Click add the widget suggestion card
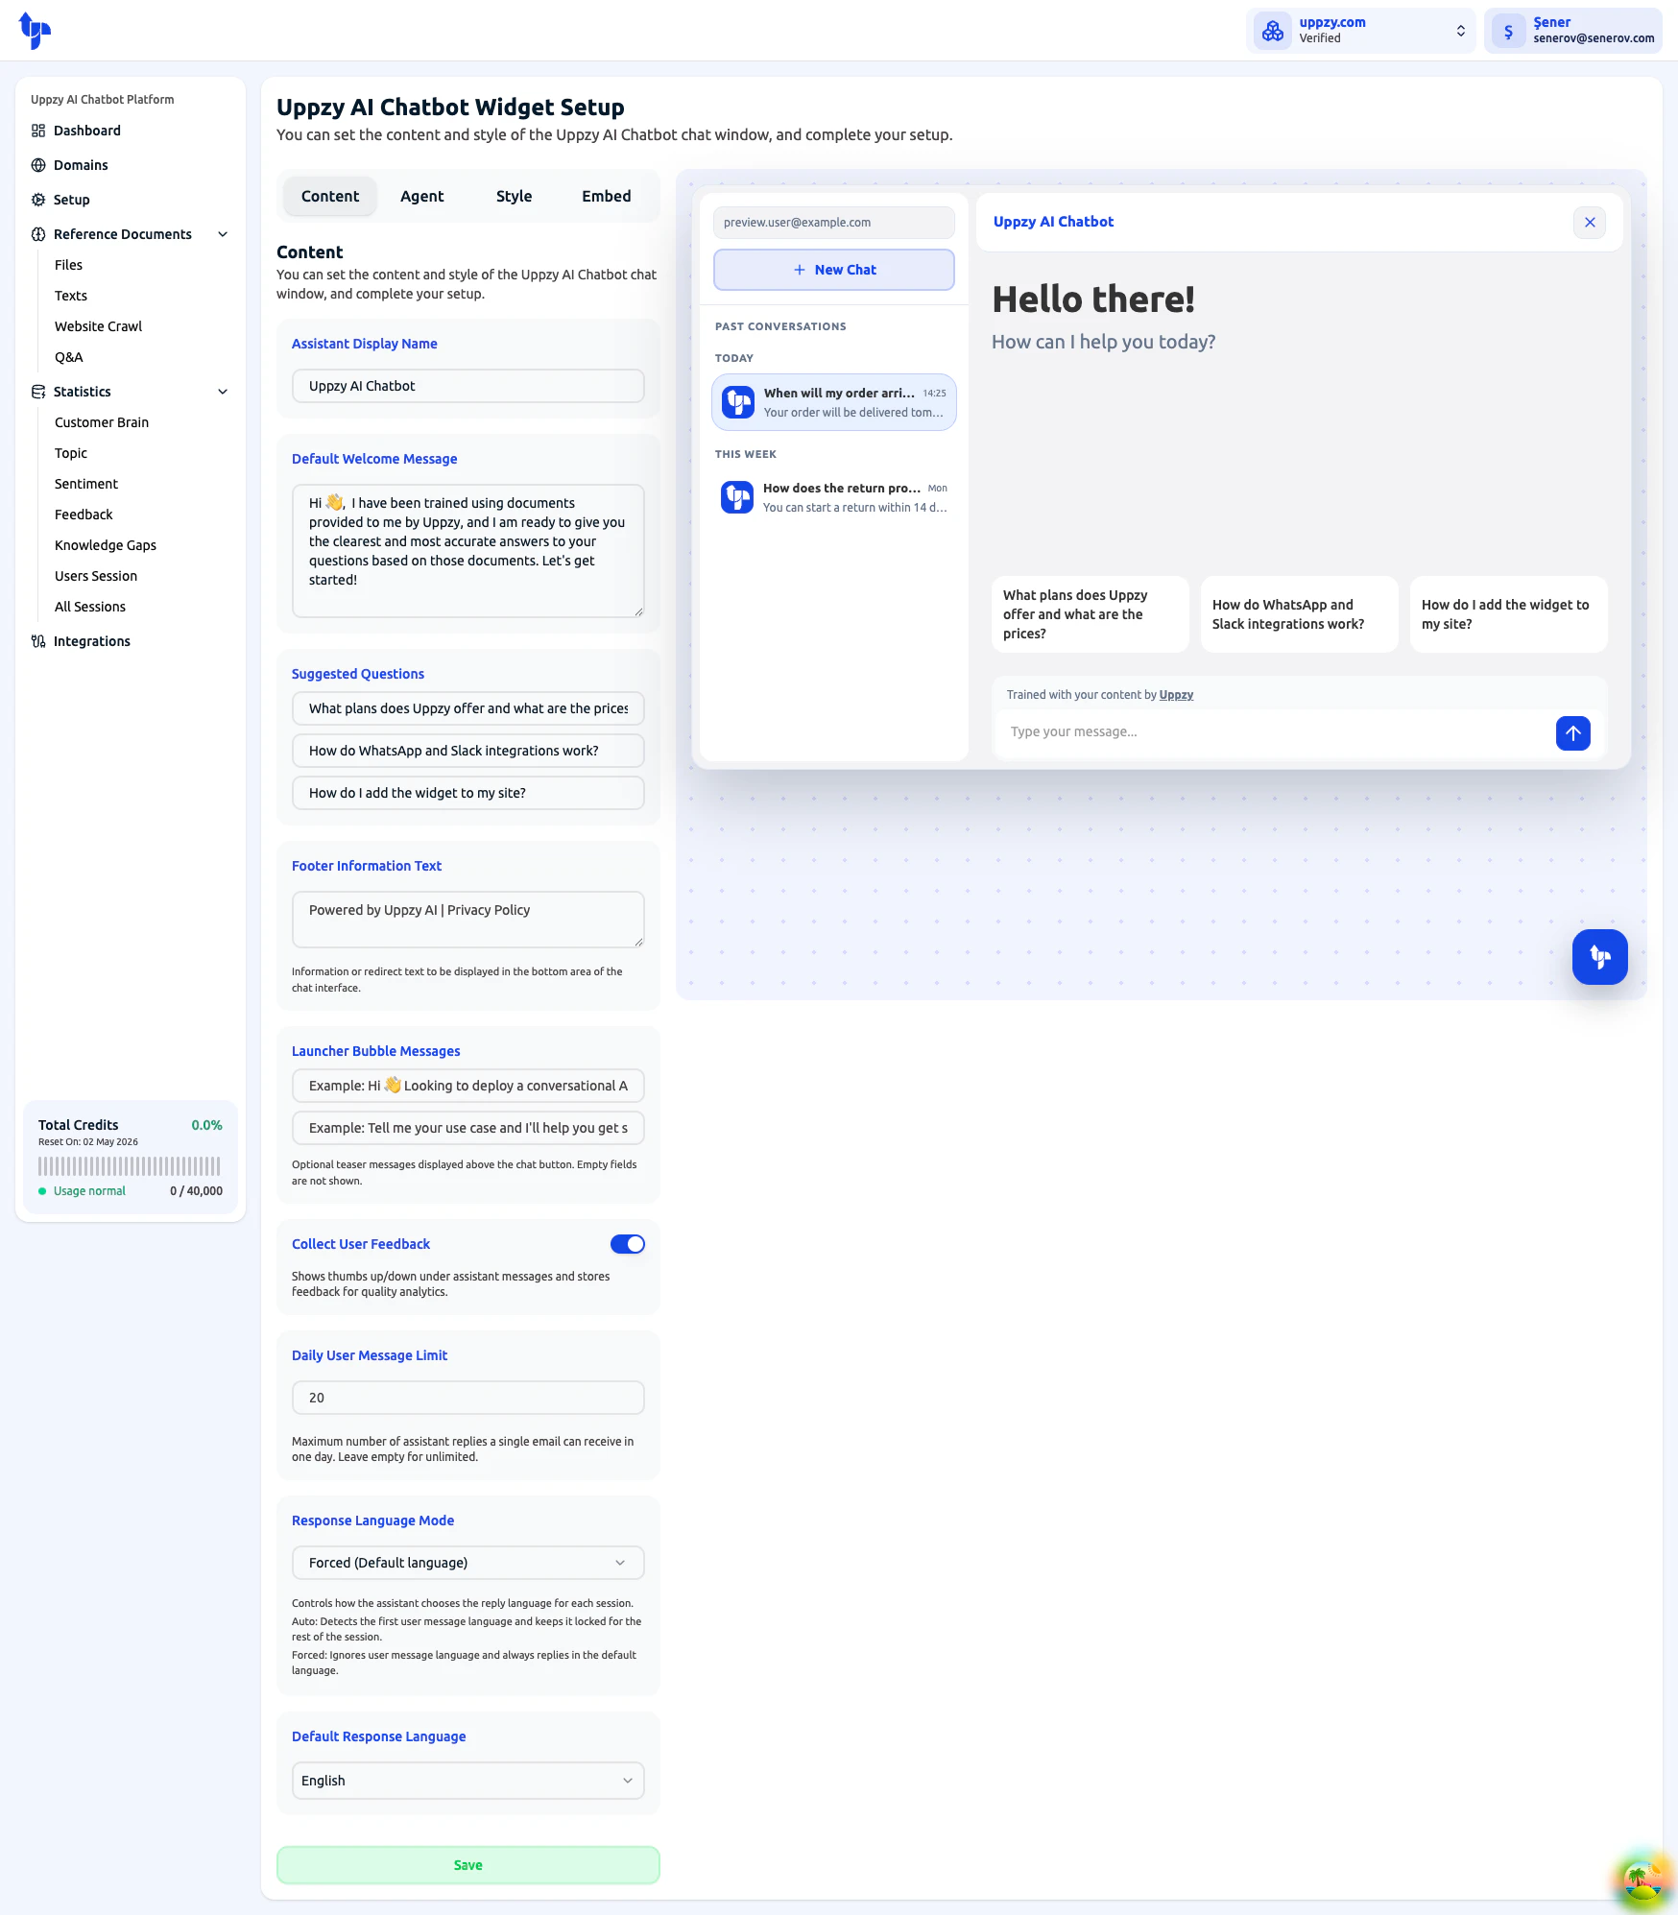 [1509, 614]
